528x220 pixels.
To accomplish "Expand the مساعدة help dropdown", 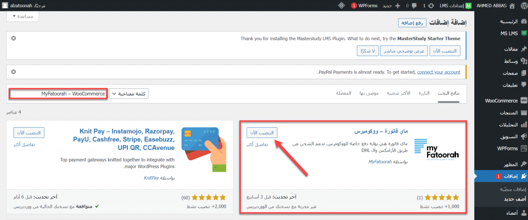I will pyautogui.click(x=23, y=16).
